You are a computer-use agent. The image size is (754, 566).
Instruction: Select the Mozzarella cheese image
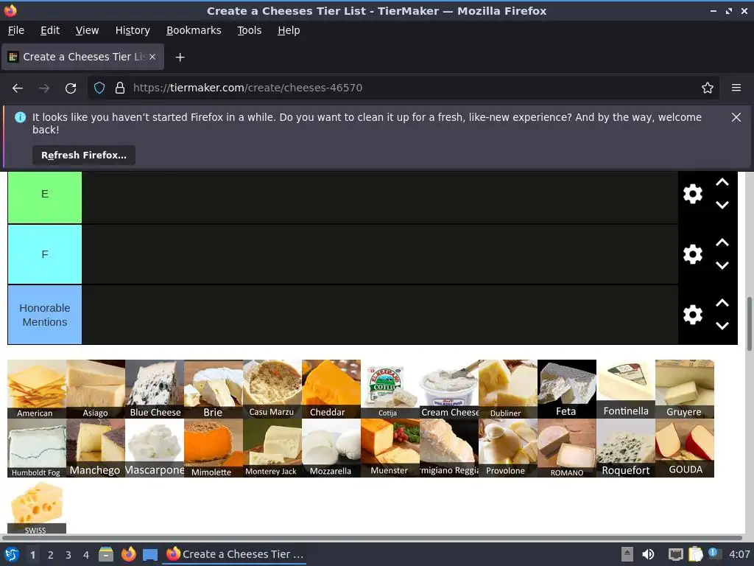331,448
